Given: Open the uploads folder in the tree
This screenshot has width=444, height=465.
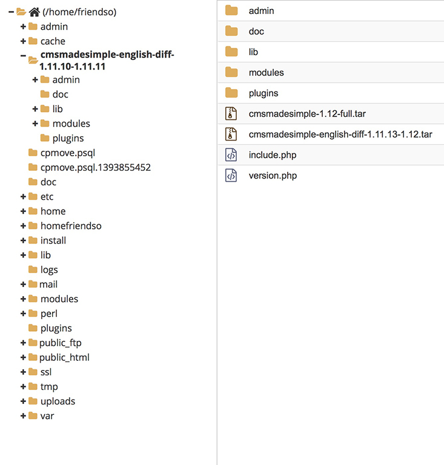Looking at the screenshot, I should pyautogui.click(x=58, y=401).
